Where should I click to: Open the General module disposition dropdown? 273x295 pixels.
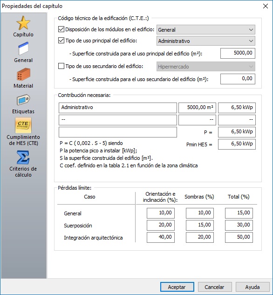coord(206,30)
